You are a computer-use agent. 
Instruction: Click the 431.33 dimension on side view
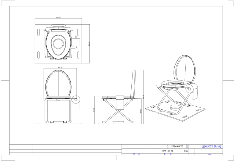click(94, 110)
